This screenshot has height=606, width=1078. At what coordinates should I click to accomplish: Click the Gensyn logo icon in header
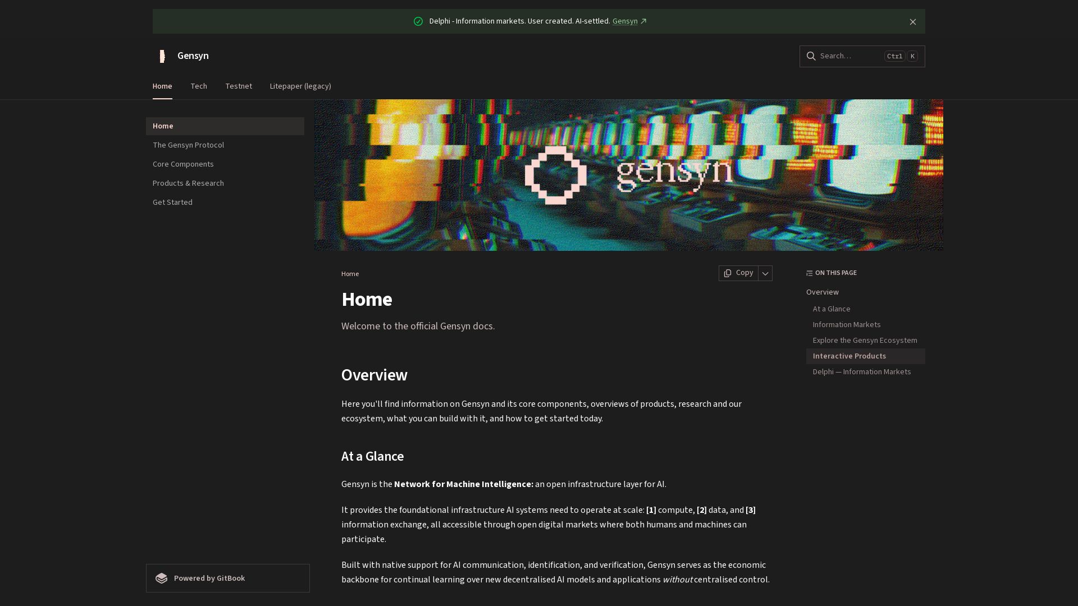pyautogui.click(x=162, y=56)
